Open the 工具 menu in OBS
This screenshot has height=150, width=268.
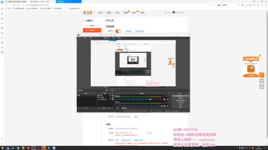[114, 38]
